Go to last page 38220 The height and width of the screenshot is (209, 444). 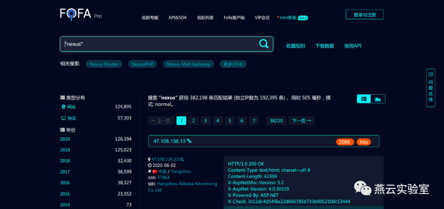(x=276, y=120)
